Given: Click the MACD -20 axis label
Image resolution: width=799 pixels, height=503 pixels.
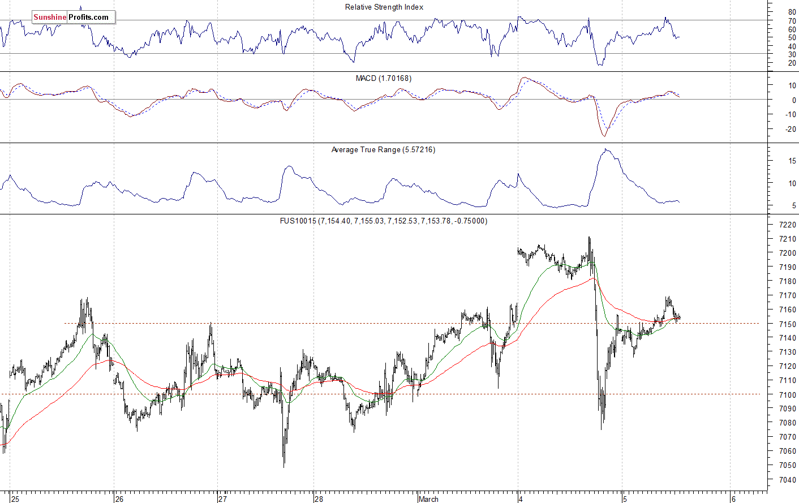Looking at the screenshot, I should point(791,130).
